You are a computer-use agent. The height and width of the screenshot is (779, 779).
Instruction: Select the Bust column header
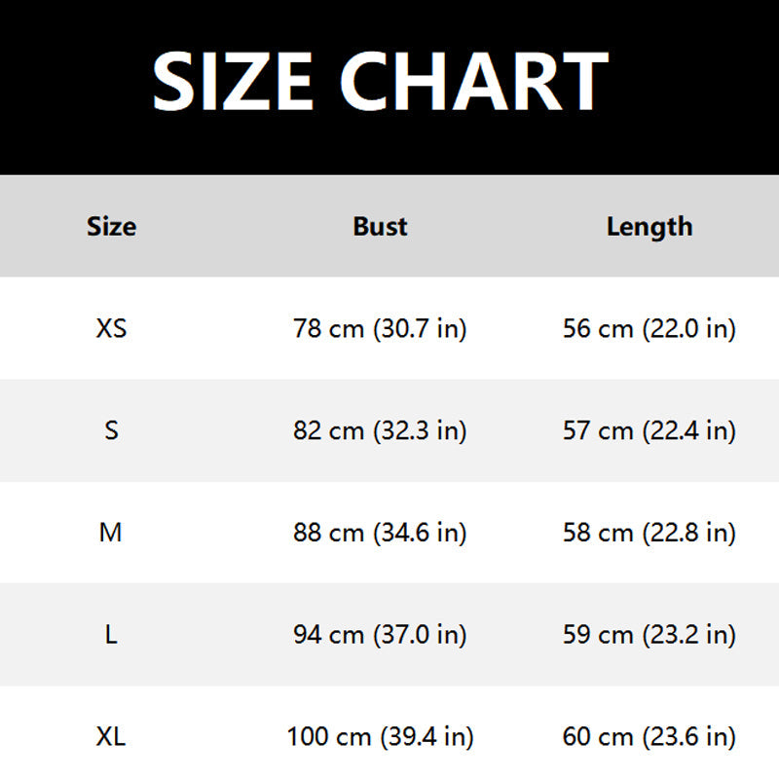pyautogui.click(x=380, y=227)
